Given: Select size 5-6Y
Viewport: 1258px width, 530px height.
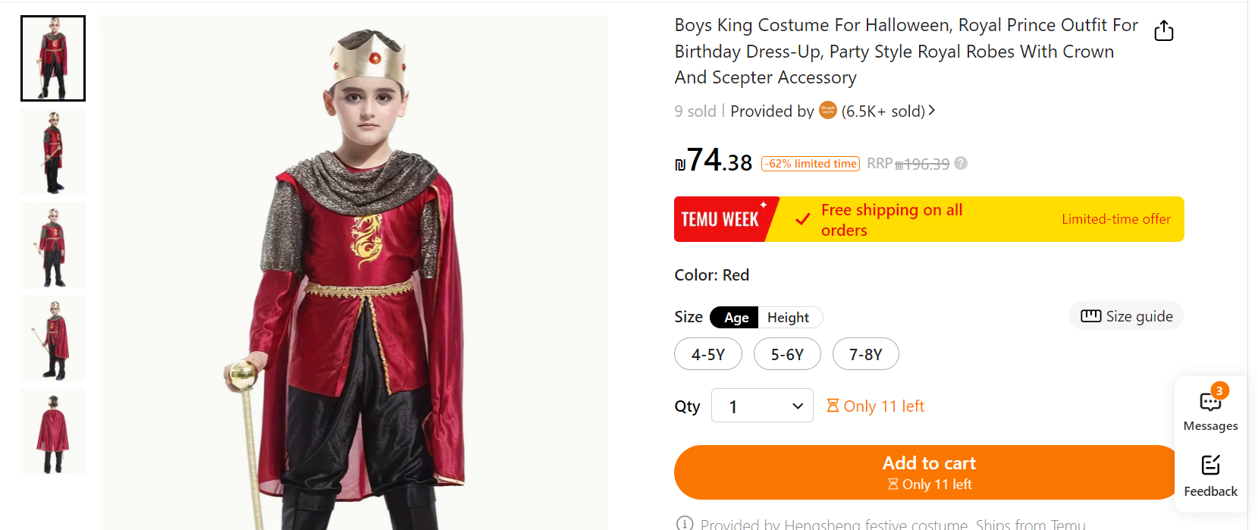Looking at the screenshot, I should coord(786,354).
